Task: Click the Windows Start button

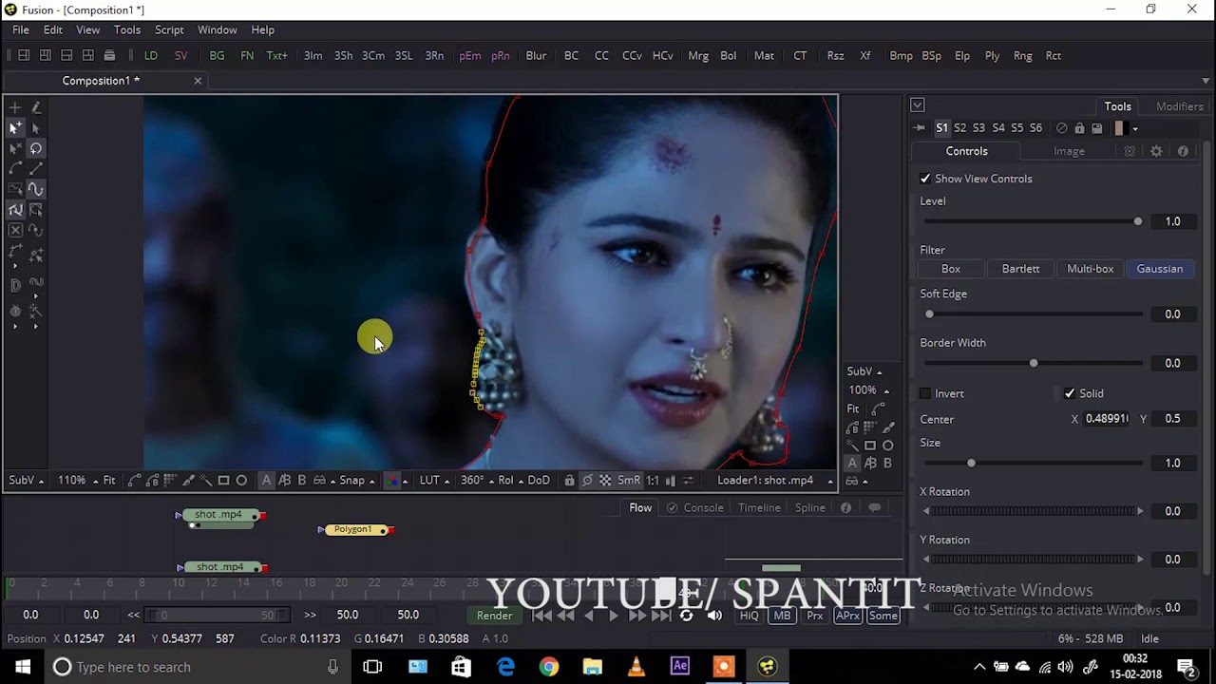Action: pos(23,667)
